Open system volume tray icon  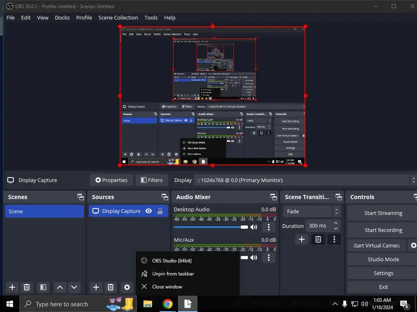click(364, 304)
